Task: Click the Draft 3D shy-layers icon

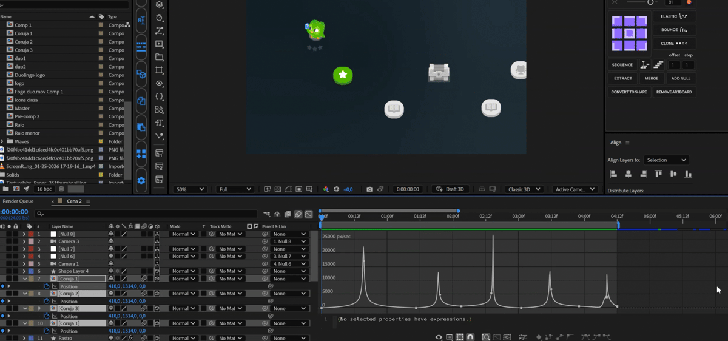Action: [x=277, y=214]
